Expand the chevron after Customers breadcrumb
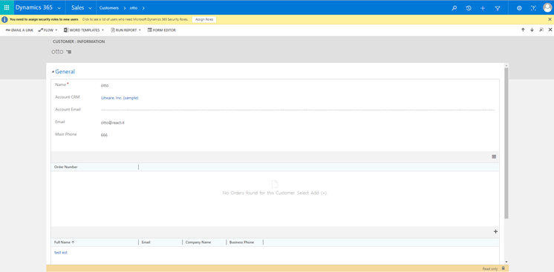 pos(124,7)
